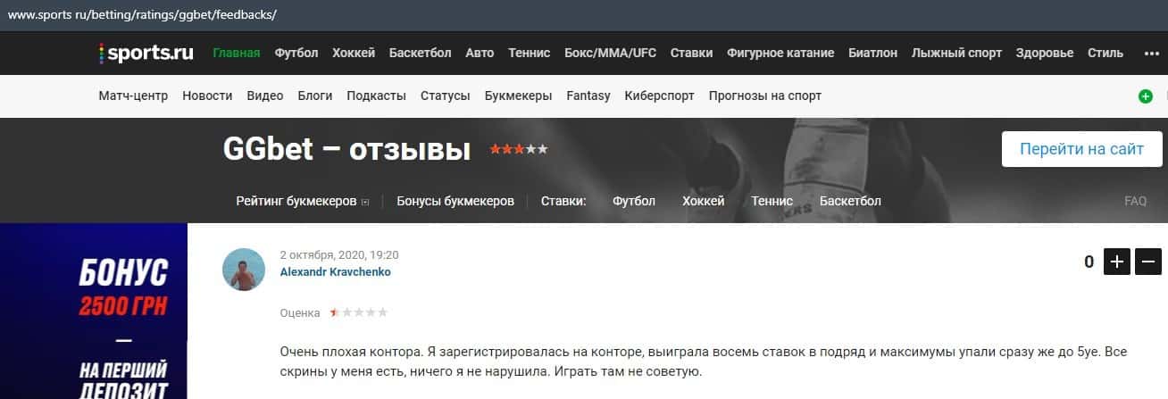Click the green plus circle icon
The height and width of the screenshot is (399, 1168).
(1146, 96)
